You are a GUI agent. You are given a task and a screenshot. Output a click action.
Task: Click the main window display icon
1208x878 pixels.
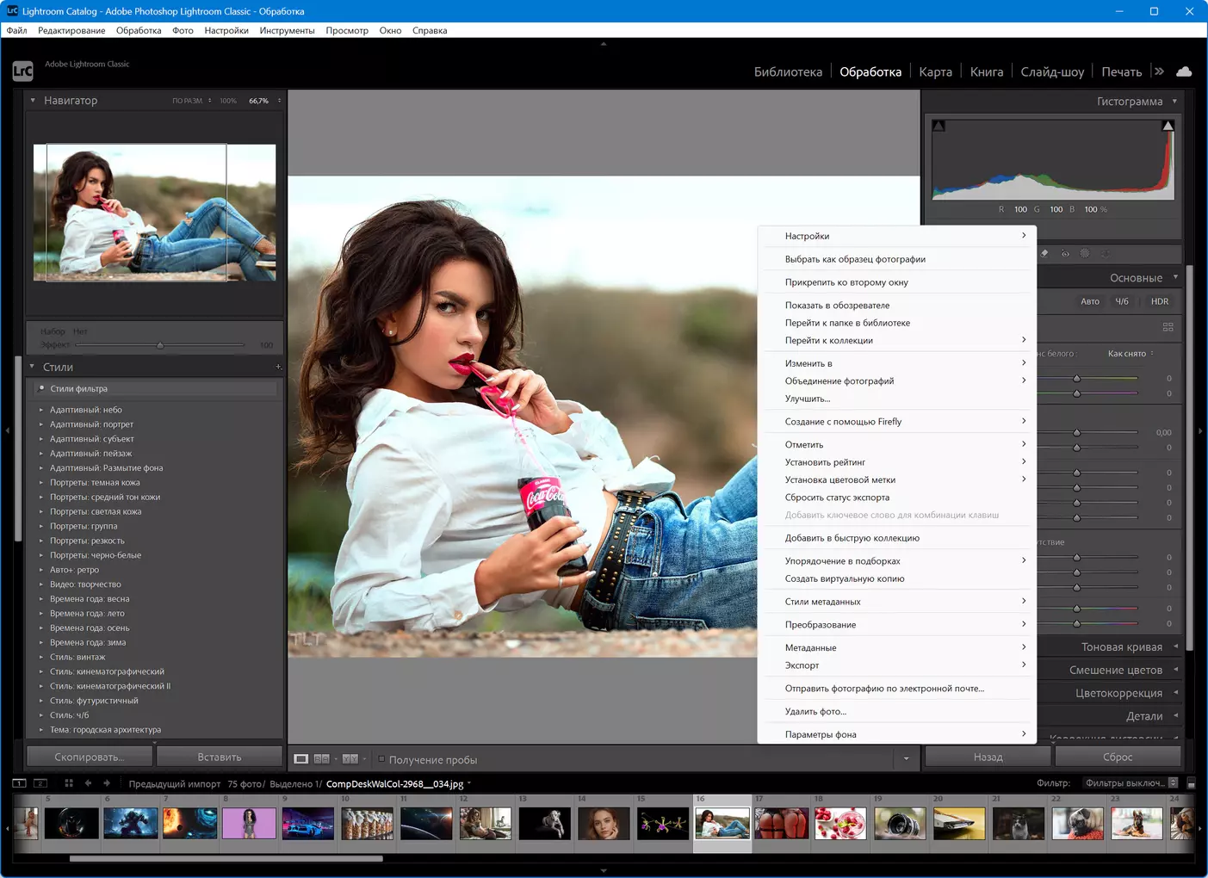19,783
